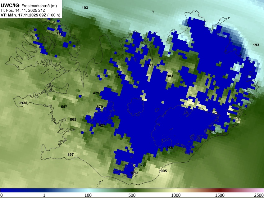Select the IT: Fös. 14. 11. 2025 21Z line

click(x=23, y=11)
